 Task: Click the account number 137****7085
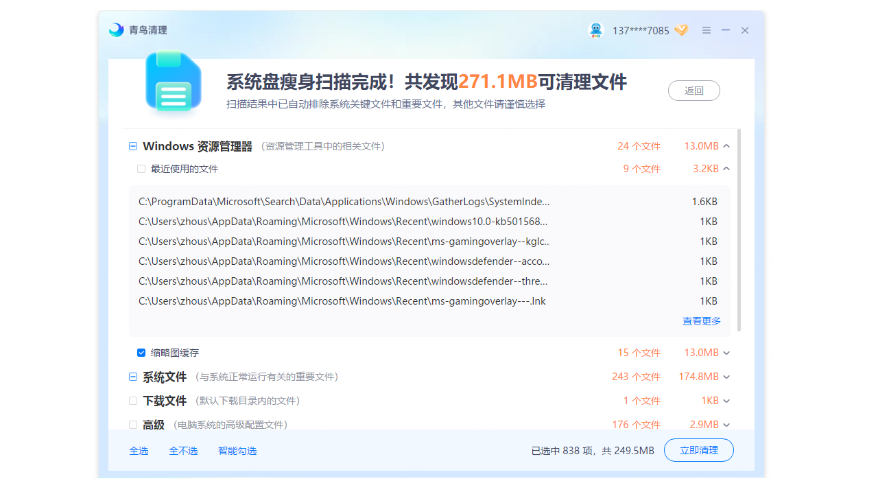pyautogui.click(x=640, y=31)
